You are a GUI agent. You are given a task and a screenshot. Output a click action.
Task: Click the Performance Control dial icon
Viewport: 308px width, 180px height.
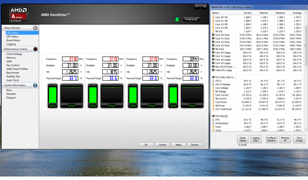(35, 49)
